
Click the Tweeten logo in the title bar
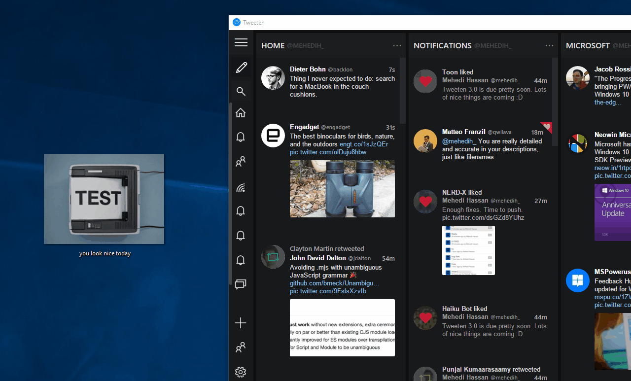237,22
